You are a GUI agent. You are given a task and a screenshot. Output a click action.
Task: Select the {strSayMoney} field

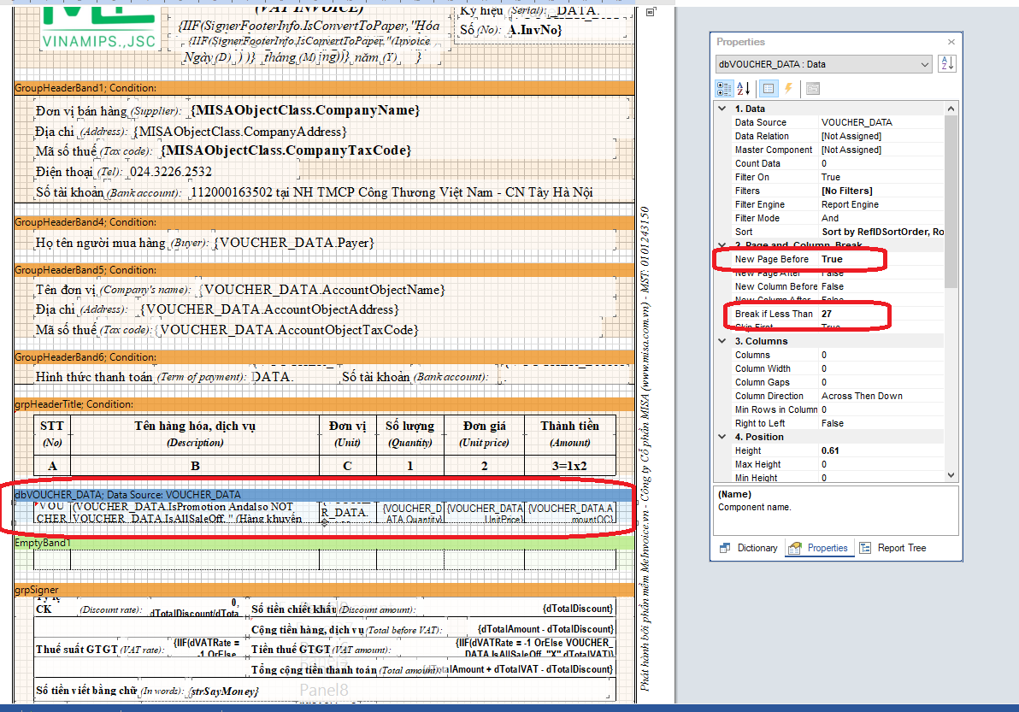[x=224, y=691]
